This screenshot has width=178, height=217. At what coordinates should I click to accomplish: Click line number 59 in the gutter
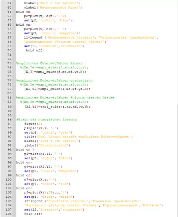9,3
